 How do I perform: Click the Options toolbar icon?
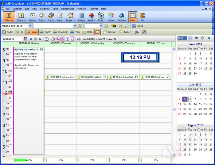tap(122, 17)
